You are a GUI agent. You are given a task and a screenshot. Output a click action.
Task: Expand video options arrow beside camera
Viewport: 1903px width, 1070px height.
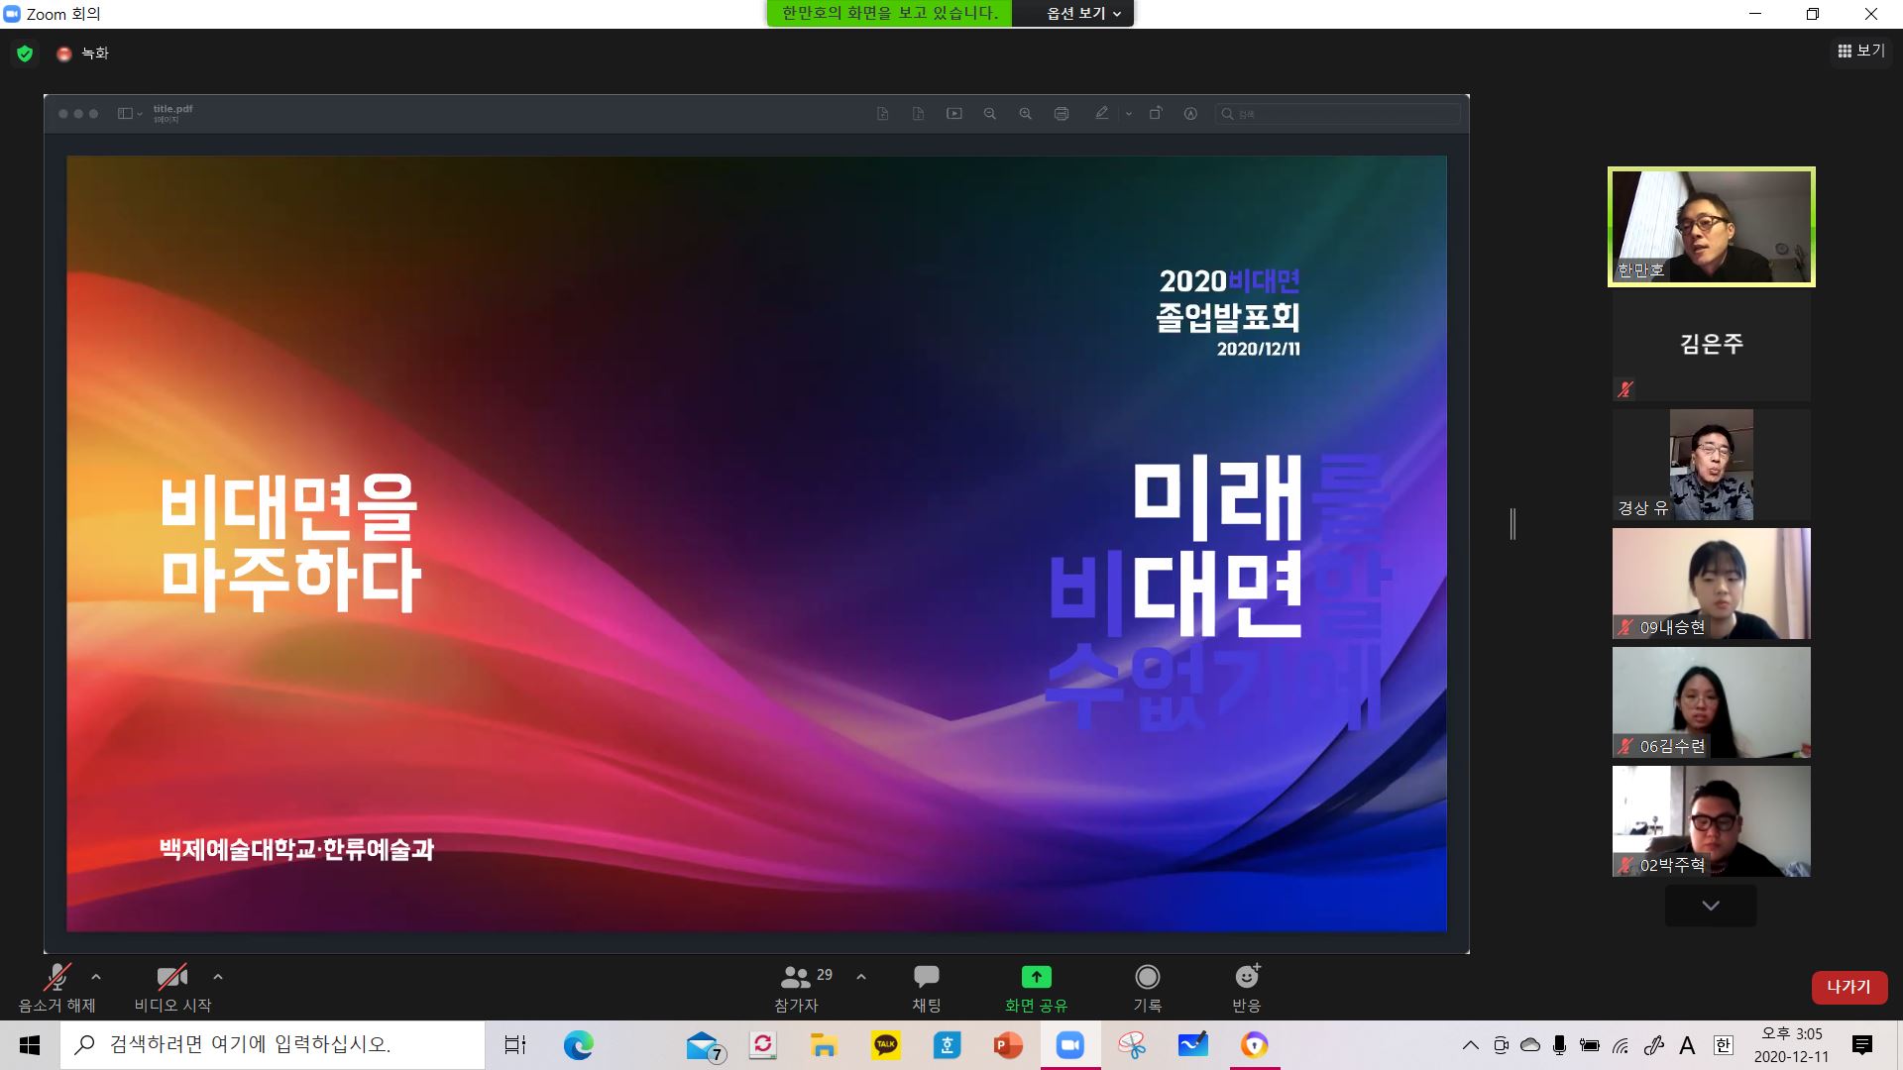pyautogui.click(x=218, y=977)
